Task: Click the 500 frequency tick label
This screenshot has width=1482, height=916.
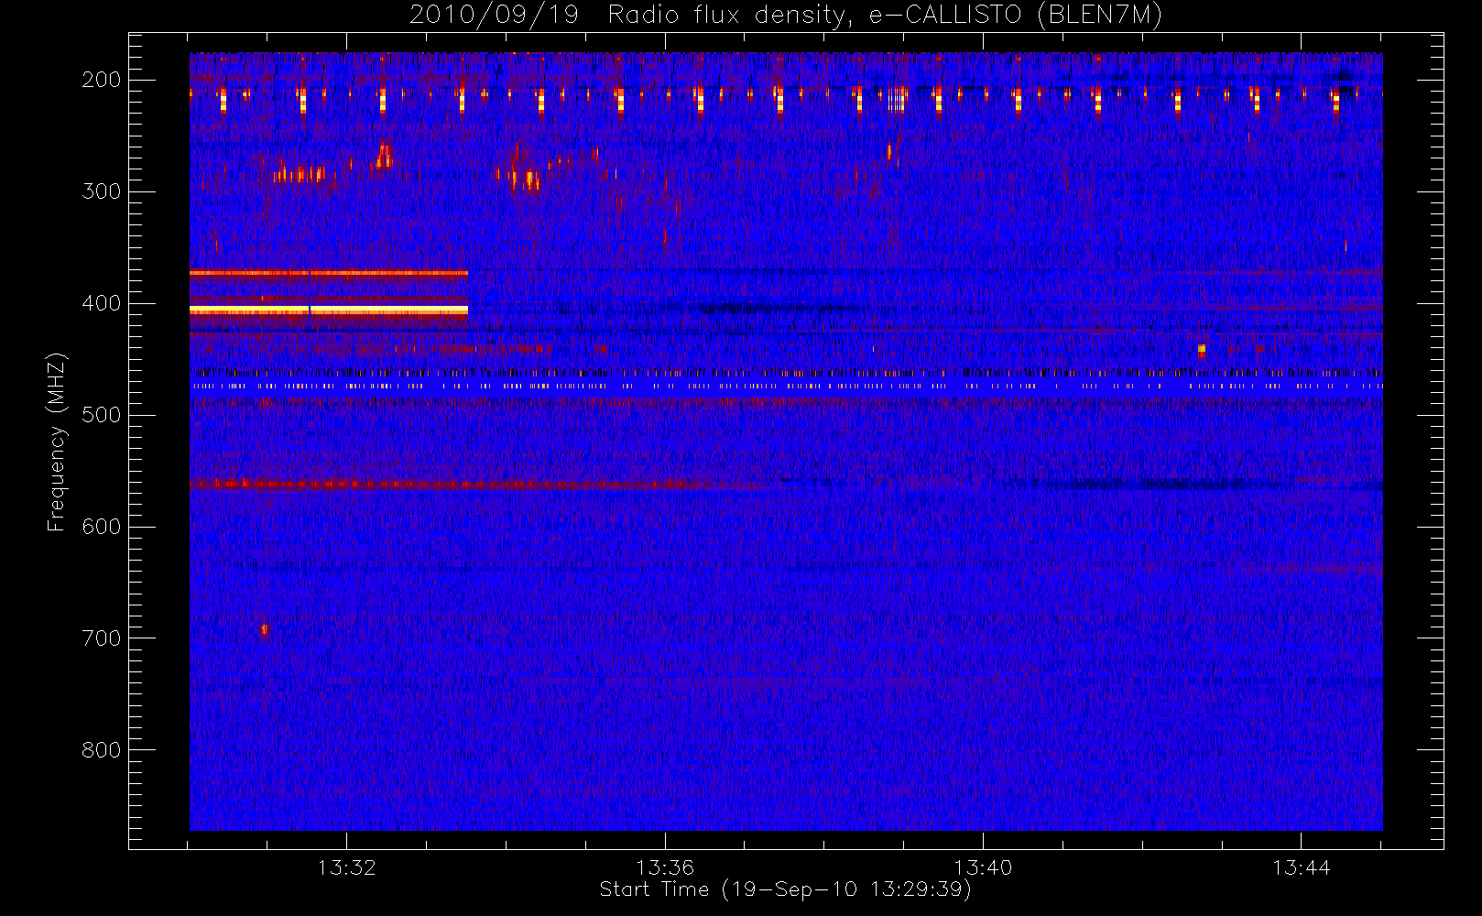Action: tap(101, 415)
